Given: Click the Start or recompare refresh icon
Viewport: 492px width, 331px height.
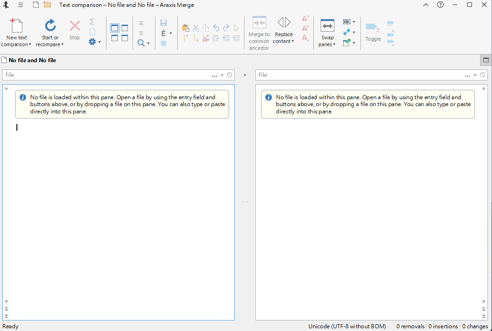Looking at the screenshot, I should point(50,26).
